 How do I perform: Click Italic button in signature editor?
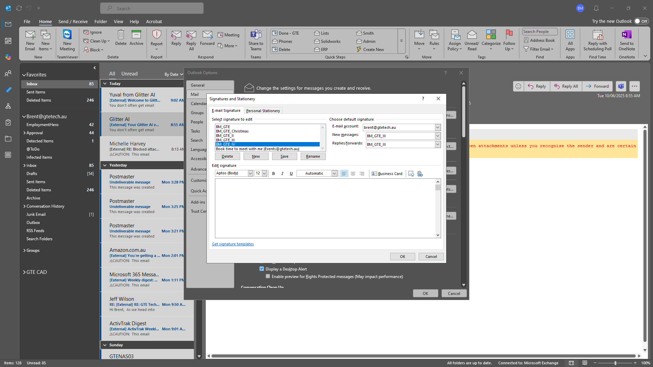pyautogui.click(x=282, y=174)
